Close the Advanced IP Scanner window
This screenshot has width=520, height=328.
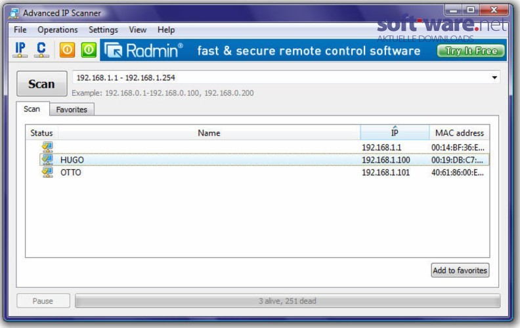494,10
